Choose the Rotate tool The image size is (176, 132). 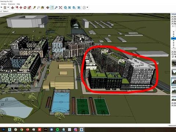tap(25, 8)
